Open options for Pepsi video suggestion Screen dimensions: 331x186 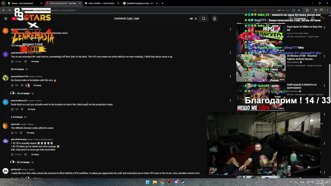point(324,27)
